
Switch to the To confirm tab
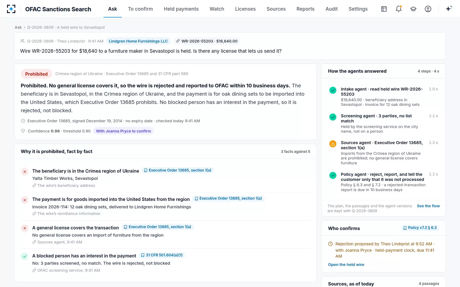141,9
